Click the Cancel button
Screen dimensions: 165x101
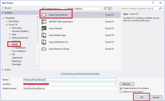coord(156,97)
